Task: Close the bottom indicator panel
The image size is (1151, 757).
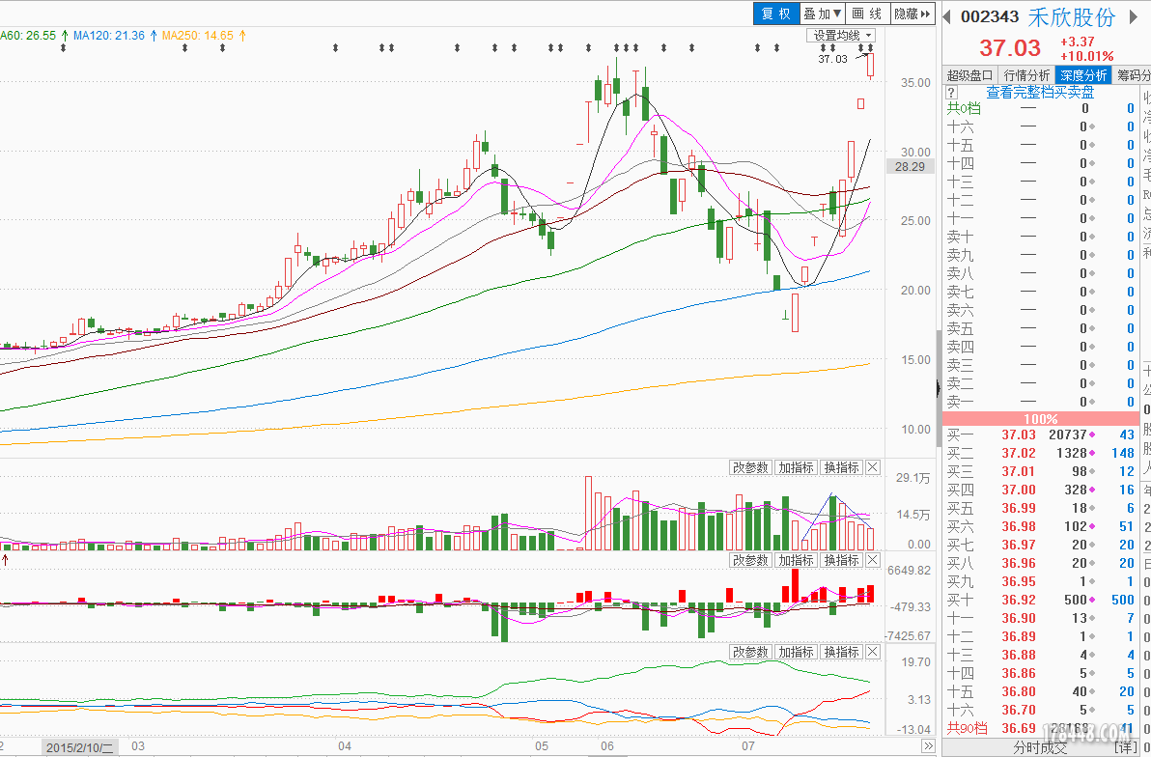Action: coord(872,652)
